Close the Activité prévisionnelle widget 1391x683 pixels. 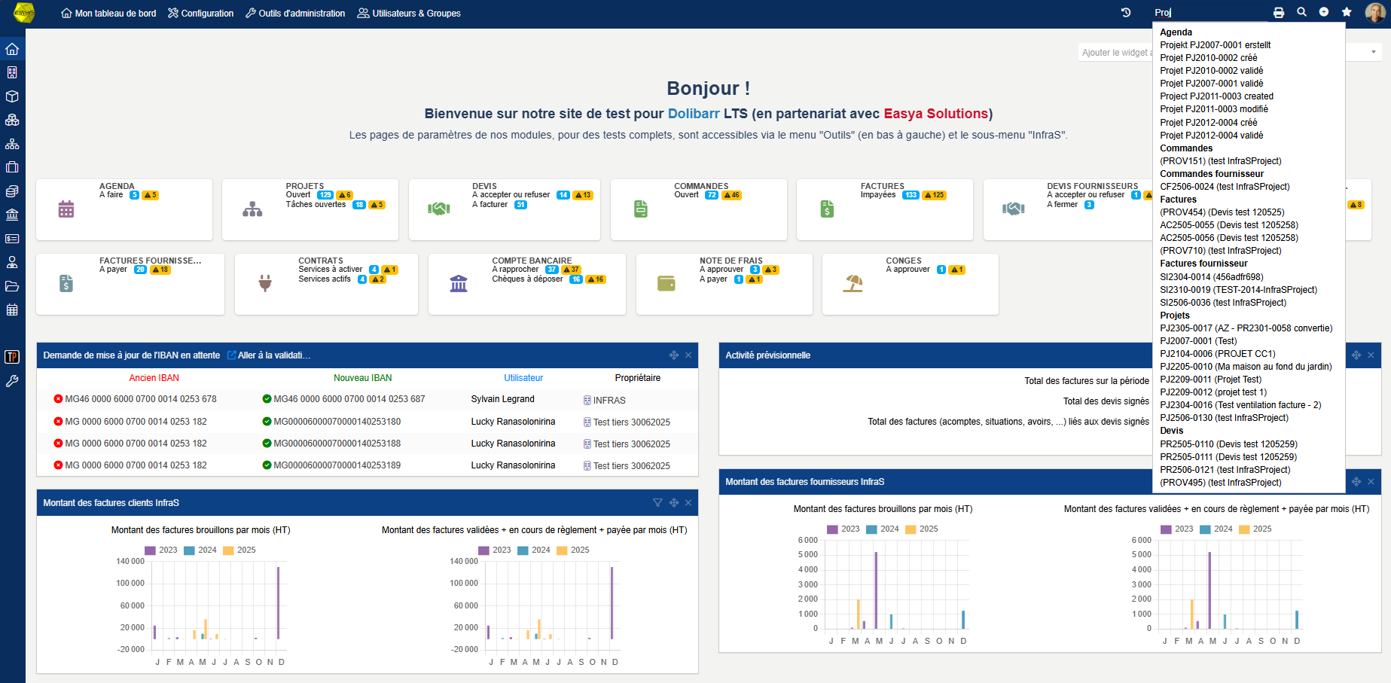(1371, 355)
